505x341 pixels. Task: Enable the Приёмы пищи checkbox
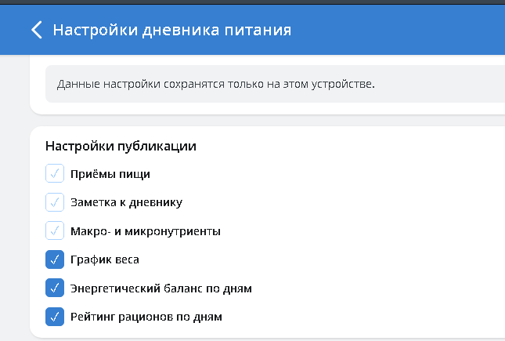point(54,174)
